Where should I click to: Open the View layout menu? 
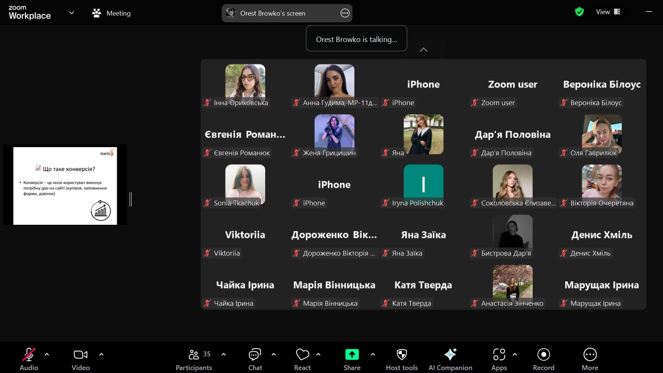click(x=608, y=12)
